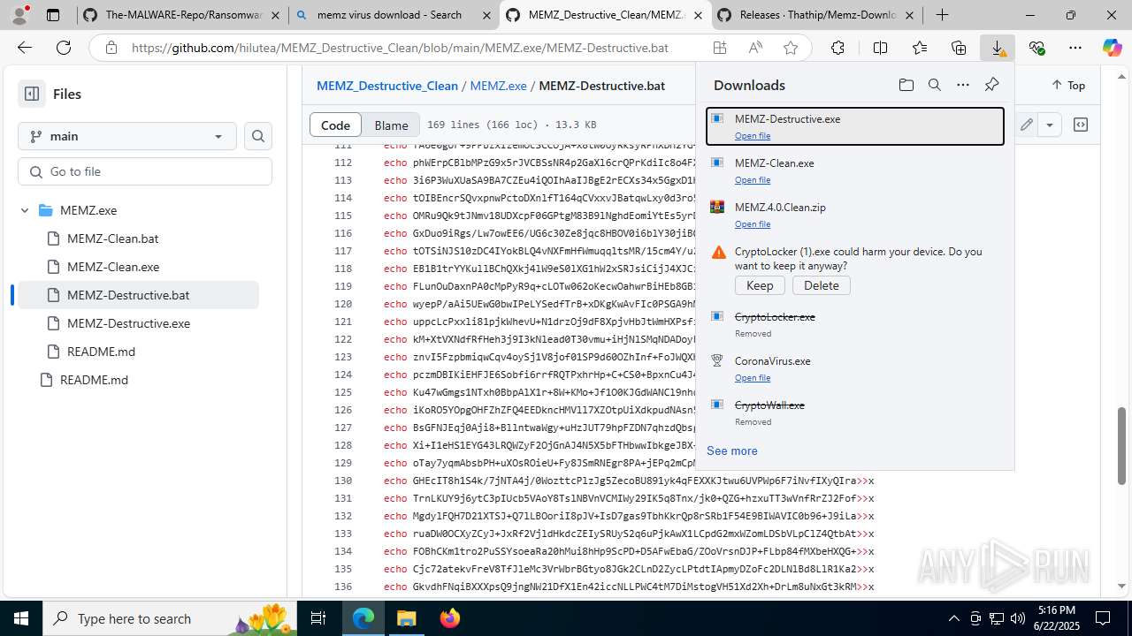Image resolution: width=1132 pixels, height=636 pixels.
Task: Jump to Top of file
Action: pos(1068,86)
